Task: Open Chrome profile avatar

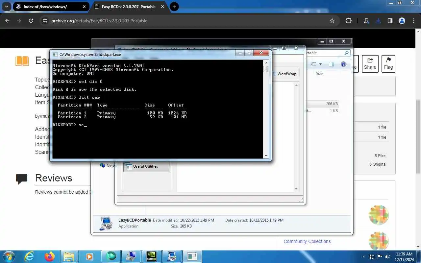Action: point(402,21)
